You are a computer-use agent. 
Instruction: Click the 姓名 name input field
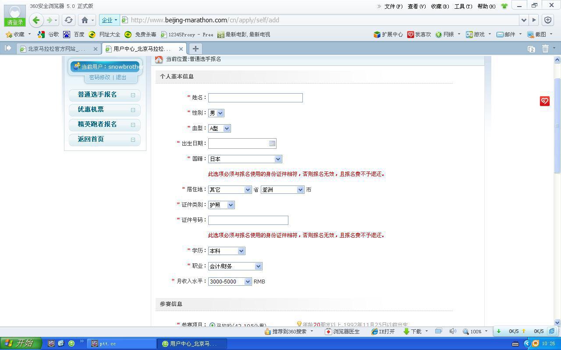tap(255, 98)
